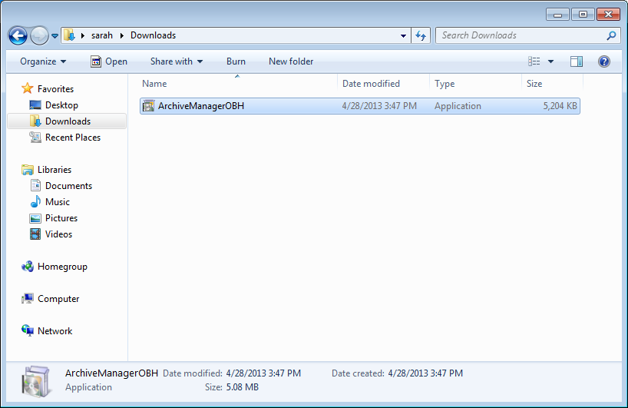Click the 5.08 MB size in details pane

(243, 387)
